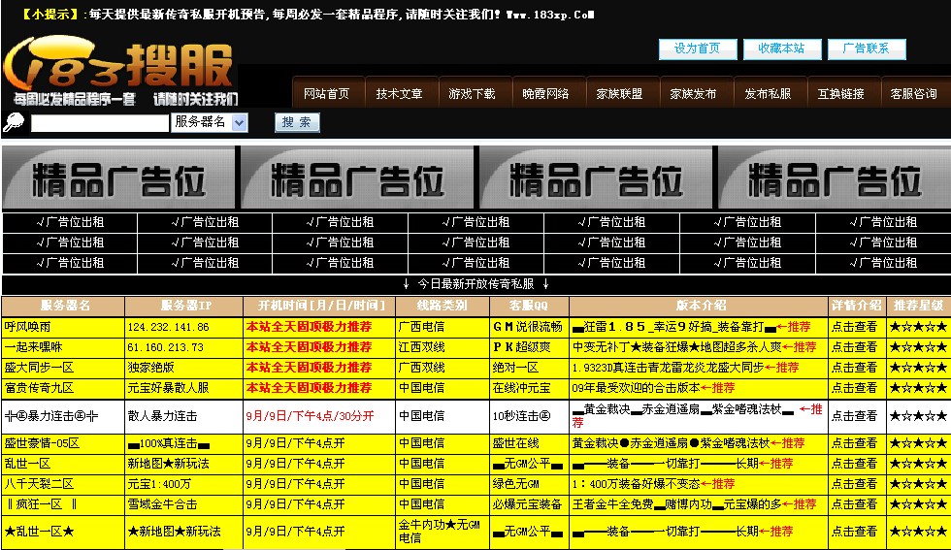Click the top-left 广告位出租 ad cell
Image resolution: width=951 pixels, height=550 pixels.
click(68, 222)
